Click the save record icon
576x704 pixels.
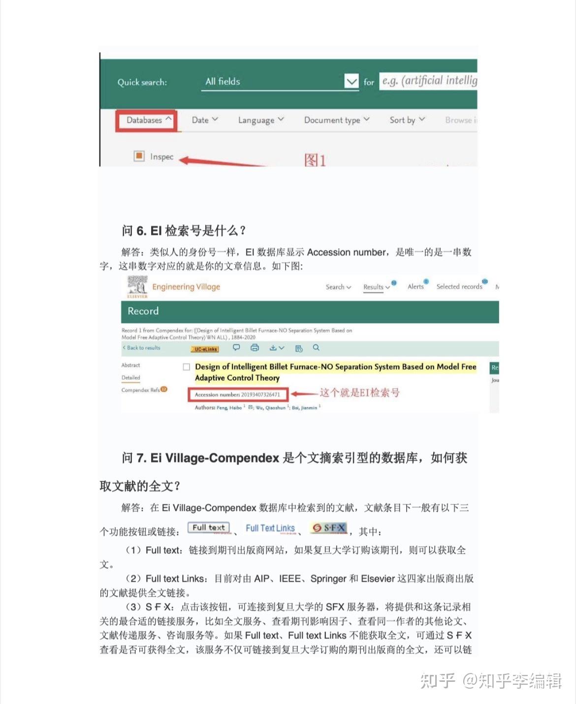tap(299, 348)
